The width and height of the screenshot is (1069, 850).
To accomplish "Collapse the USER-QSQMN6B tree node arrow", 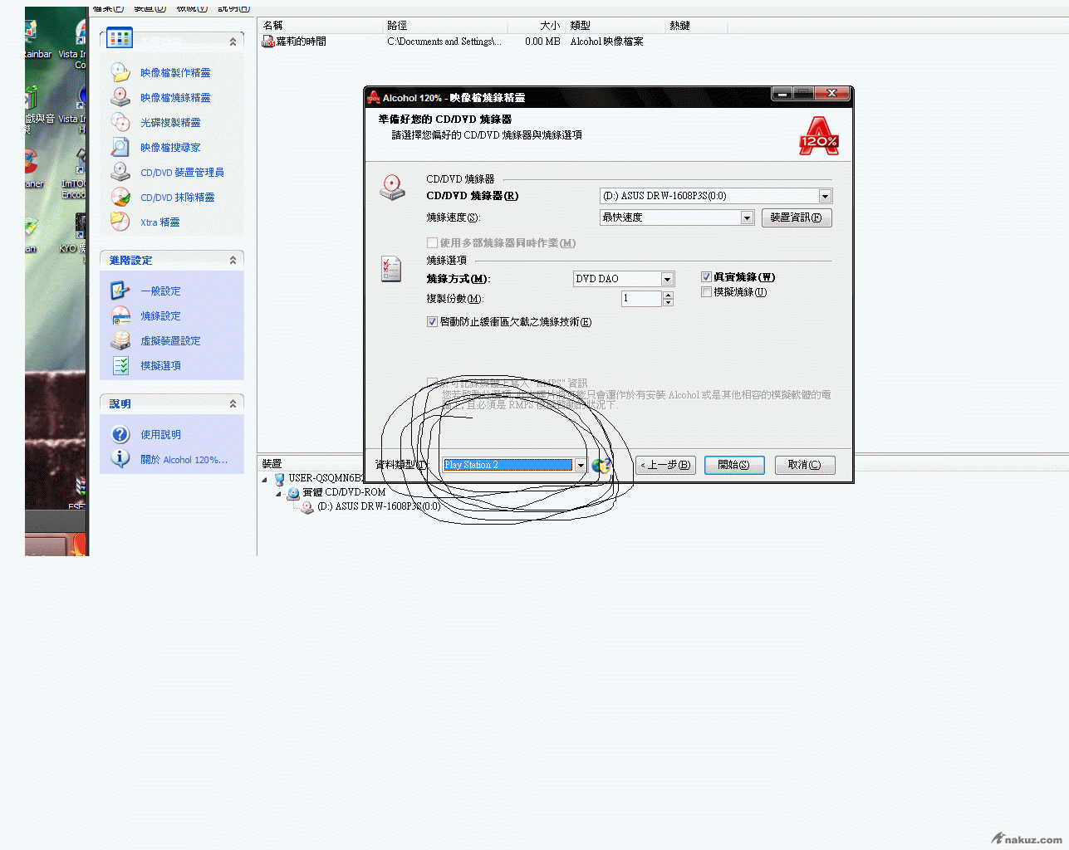I will click(265, 479).
